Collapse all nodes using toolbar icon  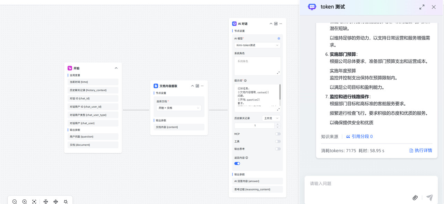[46, 202]
